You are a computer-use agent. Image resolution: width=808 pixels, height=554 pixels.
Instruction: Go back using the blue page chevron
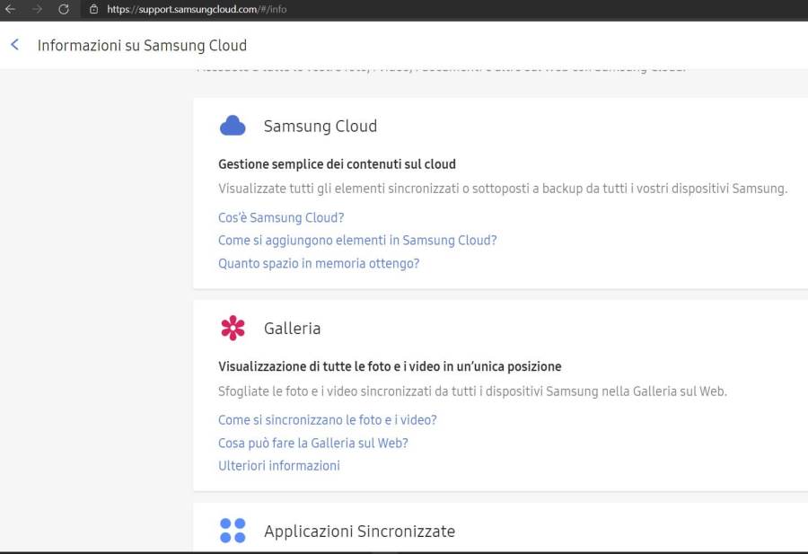[14, 45]
